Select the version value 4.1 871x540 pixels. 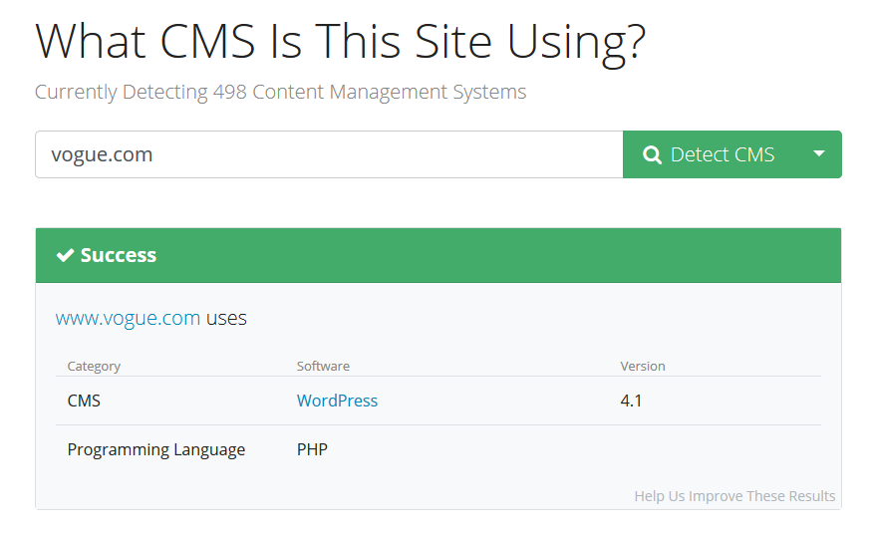tap(631, 401)
